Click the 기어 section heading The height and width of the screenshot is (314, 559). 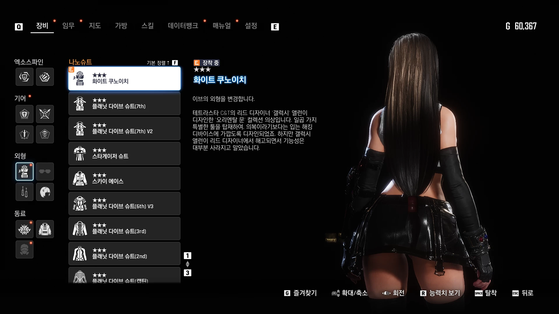20,99
